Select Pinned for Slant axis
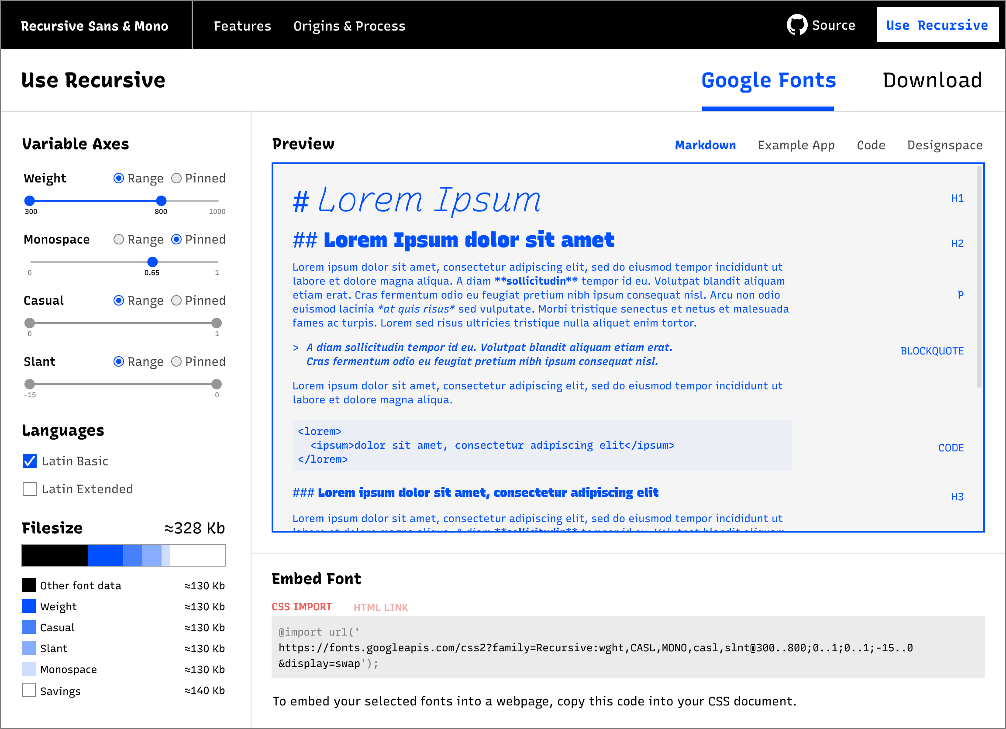 click(x=176, y=362)
